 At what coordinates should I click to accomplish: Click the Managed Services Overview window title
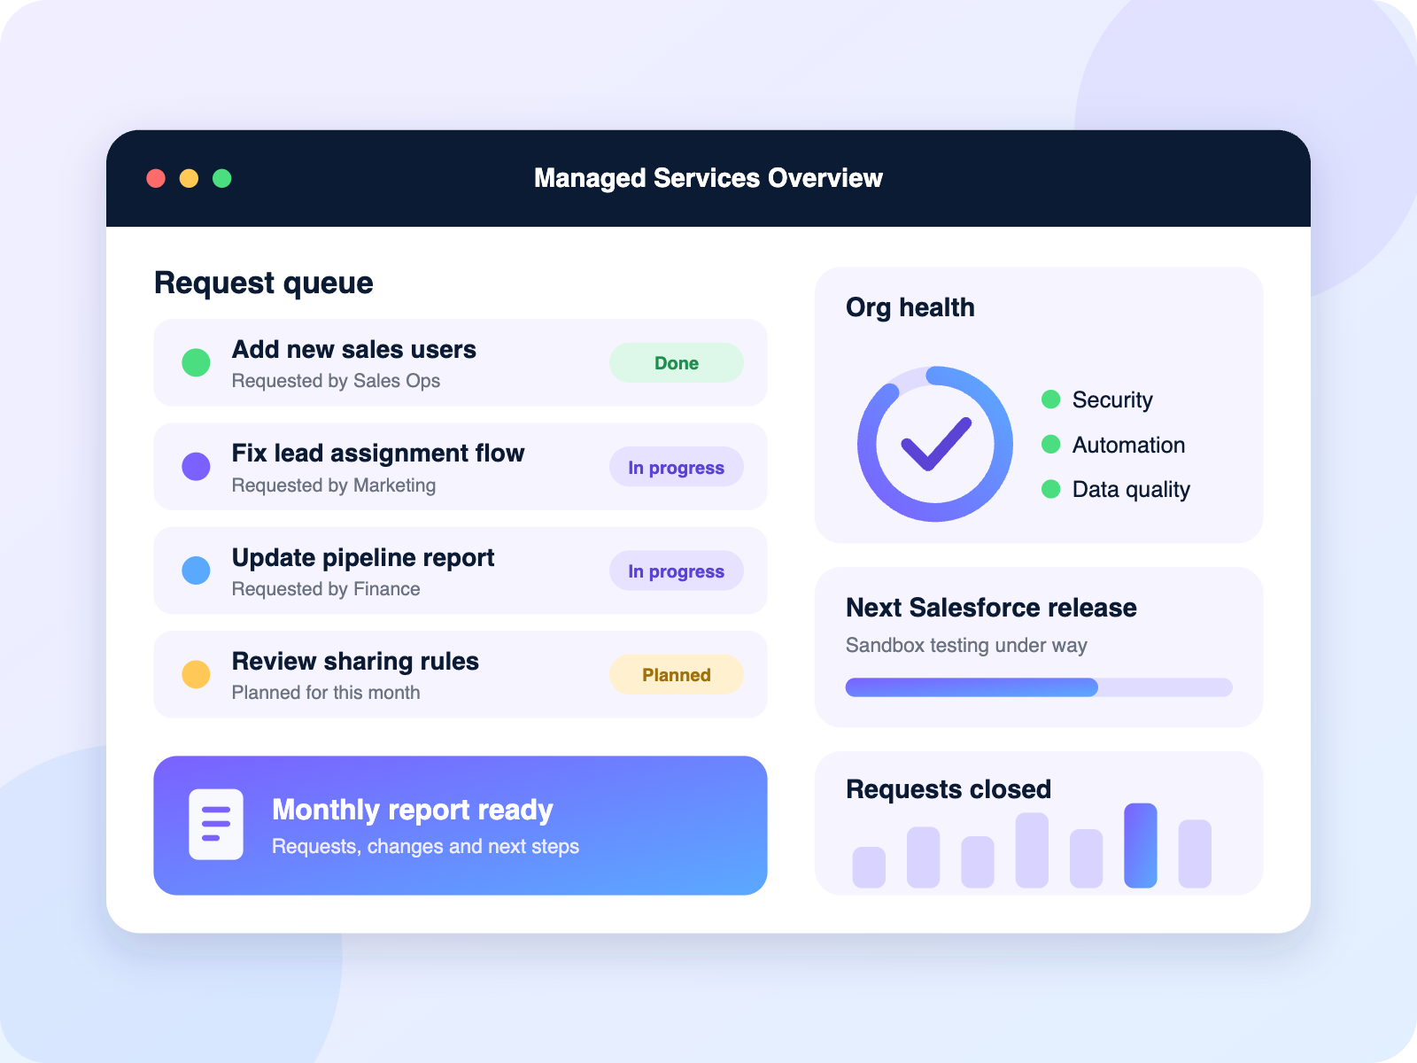click(708, 178)
